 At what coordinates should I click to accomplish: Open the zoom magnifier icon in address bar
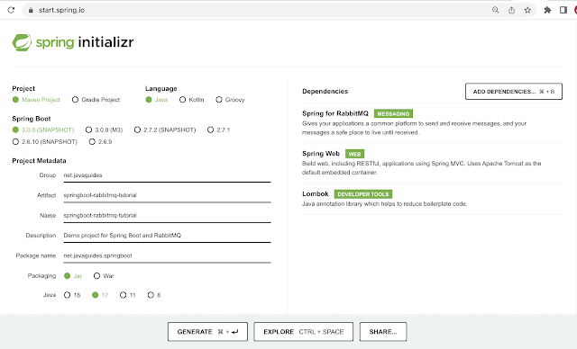496,10
